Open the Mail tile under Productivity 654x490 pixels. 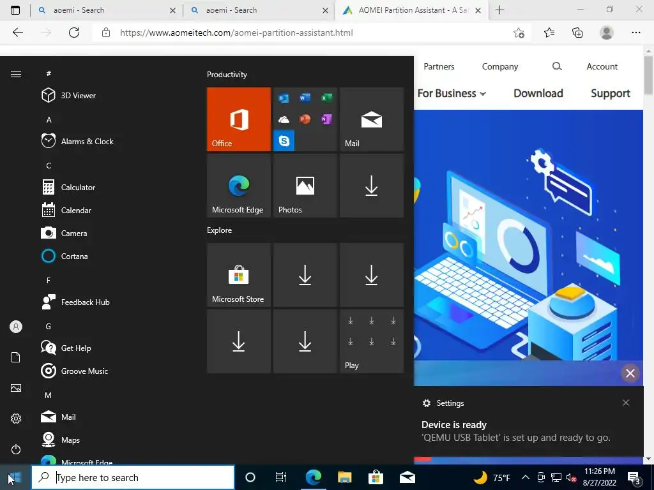pyautogui.click(x=372, y=119)
